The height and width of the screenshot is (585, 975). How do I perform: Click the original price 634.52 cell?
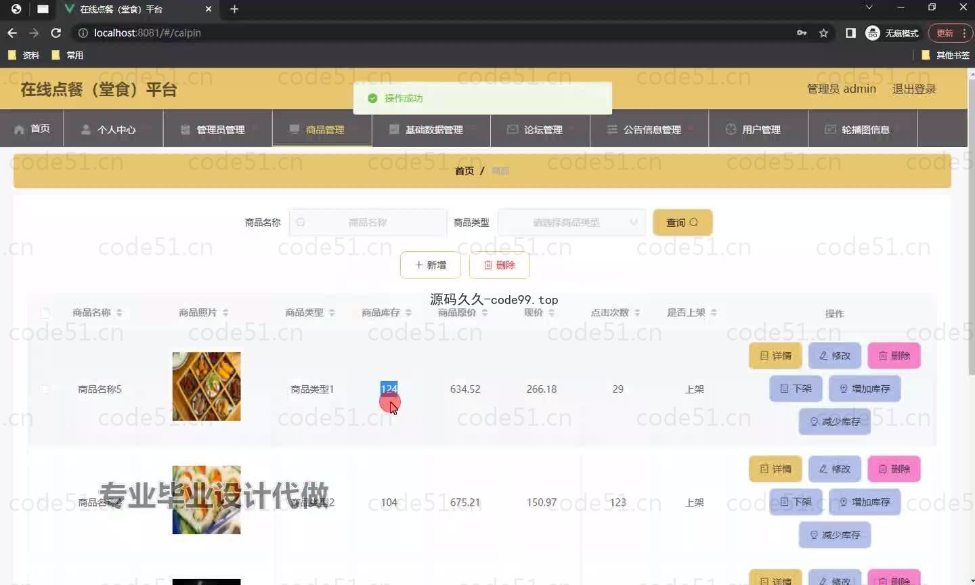click(465, 389)
